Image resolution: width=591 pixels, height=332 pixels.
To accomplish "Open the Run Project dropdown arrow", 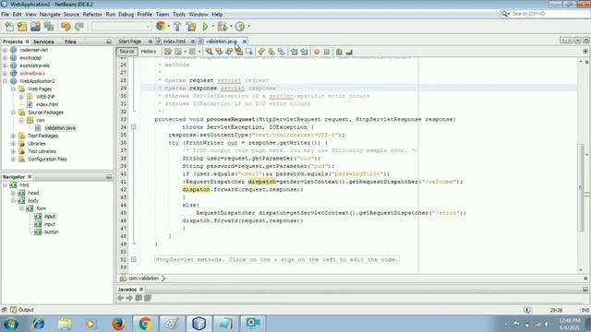I will click(x=213, y=27).
